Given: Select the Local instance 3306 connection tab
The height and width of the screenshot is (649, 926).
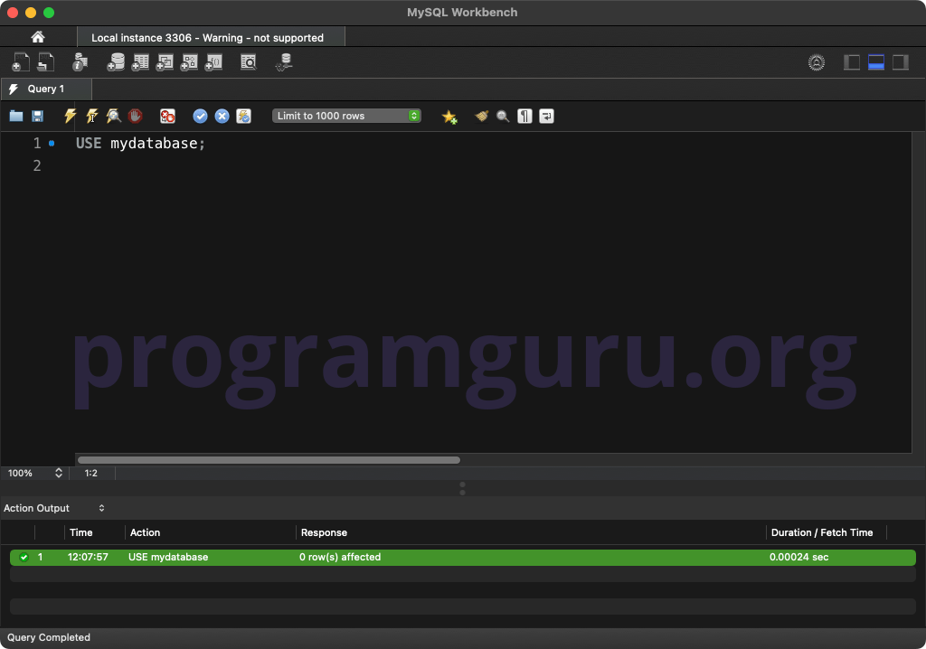Looking at the screenshot, I should 211,37.
